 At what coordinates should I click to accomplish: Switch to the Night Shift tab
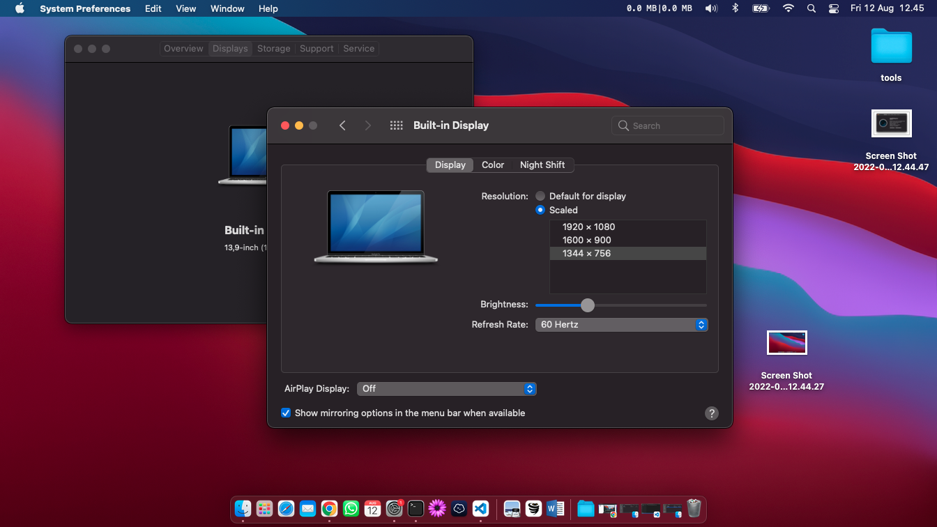tap(542, 165)
